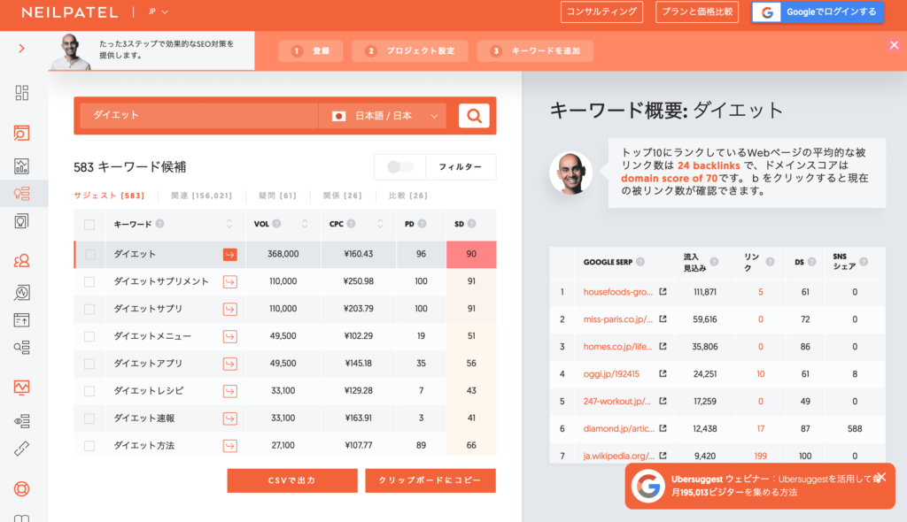Dismiss the Ubersuggest webinar notification
The width and height of the screenshot is (907, 522).
tap(881, 477)
